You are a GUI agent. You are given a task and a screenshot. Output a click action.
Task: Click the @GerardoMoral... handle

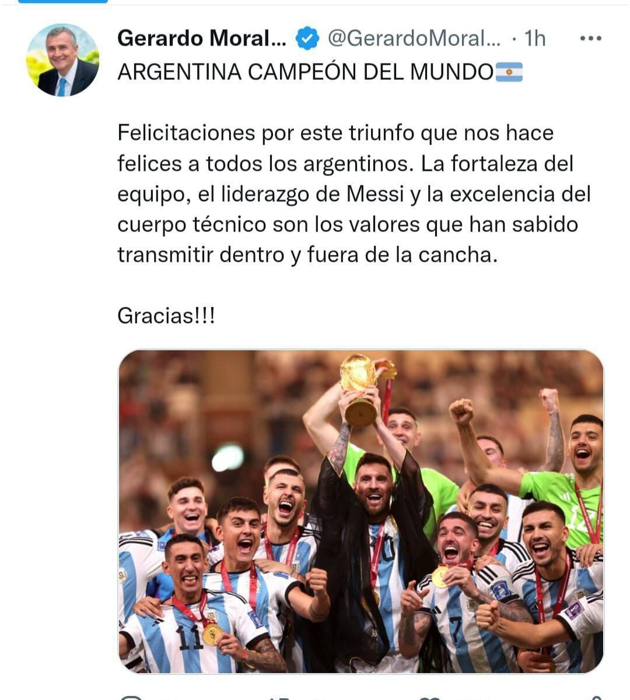point(414,38)
